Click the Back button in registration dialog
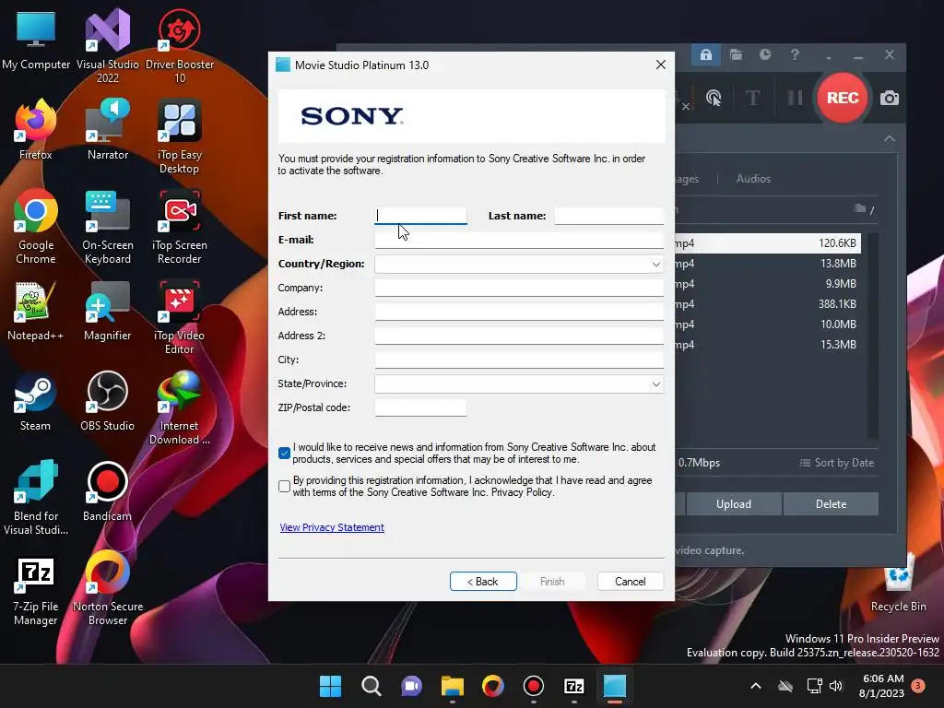 pyautogui.click(x=483, y=582)
